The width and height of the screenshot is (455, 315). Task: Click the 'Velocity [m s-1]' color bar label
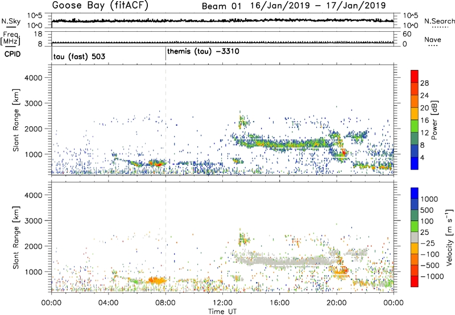(449, 237)
